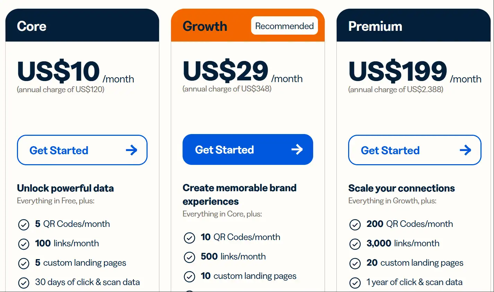Click the Recommended badge on Growth plan
The width and height of the screenshot is (494, 292).
coord(284,26)
